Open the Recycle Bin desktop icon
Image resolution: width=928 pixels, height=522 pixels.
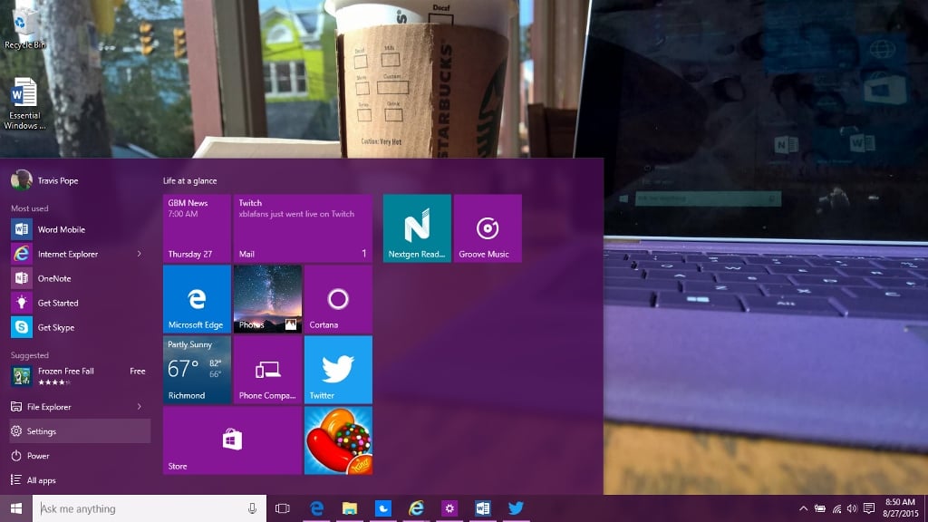(24, 26)
